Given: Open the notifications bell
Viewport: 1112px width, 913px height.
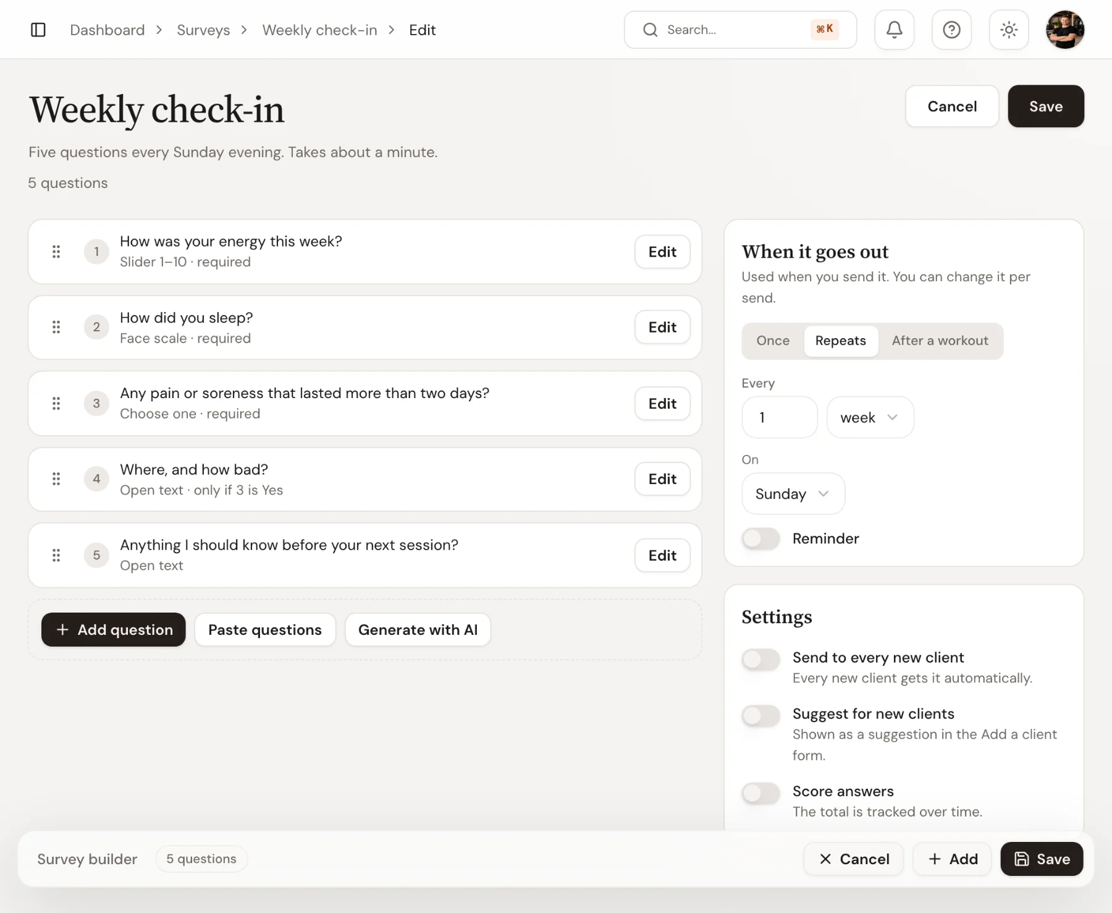Looking at the screenshot, I should 894,30.
